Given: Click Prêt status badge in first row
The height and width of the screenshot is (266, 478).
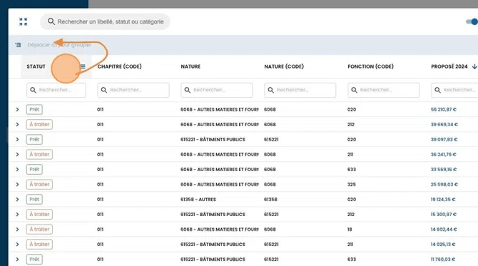Looking at the screenshot, I should point(34,109).
